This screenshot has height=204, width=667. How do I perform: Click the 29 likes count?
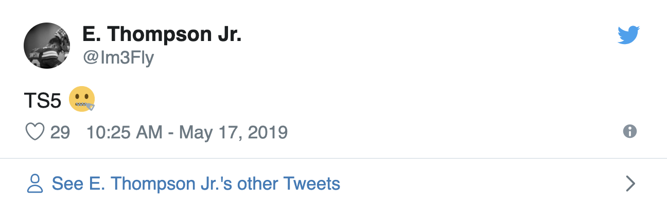(60, 133)
